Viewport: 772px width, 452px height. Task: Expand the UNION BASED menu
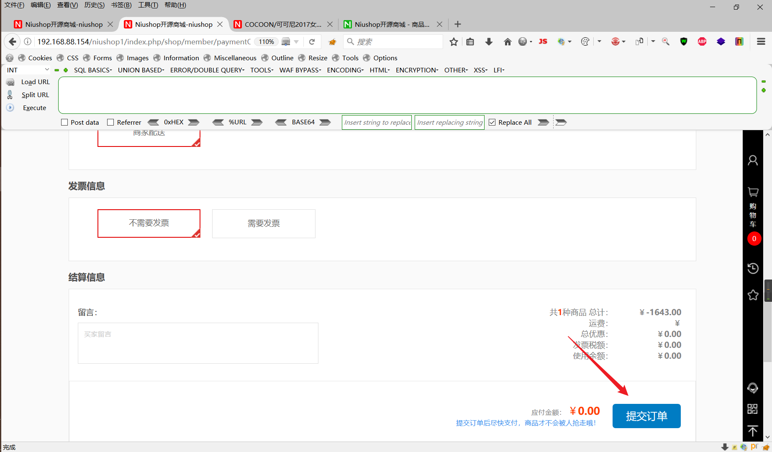[x=141, y=70]
